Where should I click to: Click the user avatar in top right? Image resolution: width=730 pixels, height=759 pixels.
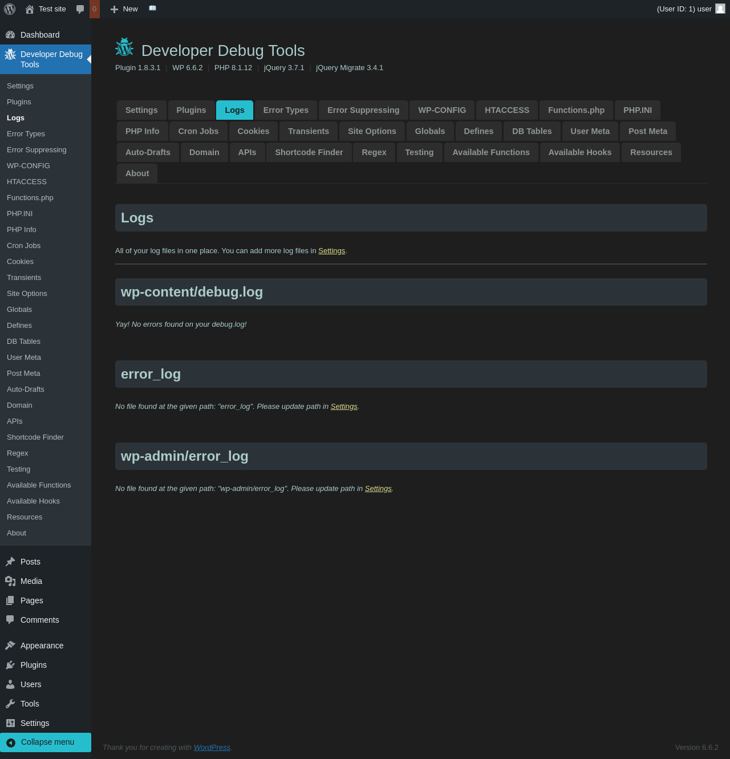720,9
